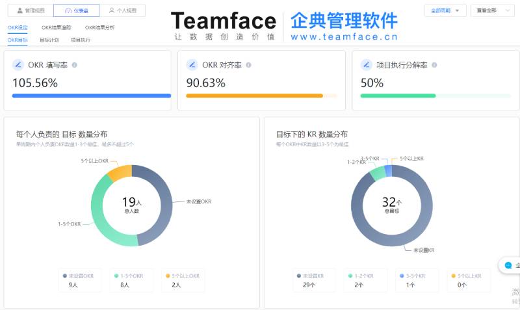The image size is (520, 310).
Task: Select the 仪表盘 dashboard tab
Action: pyautogui.click(x=76, y=10)
